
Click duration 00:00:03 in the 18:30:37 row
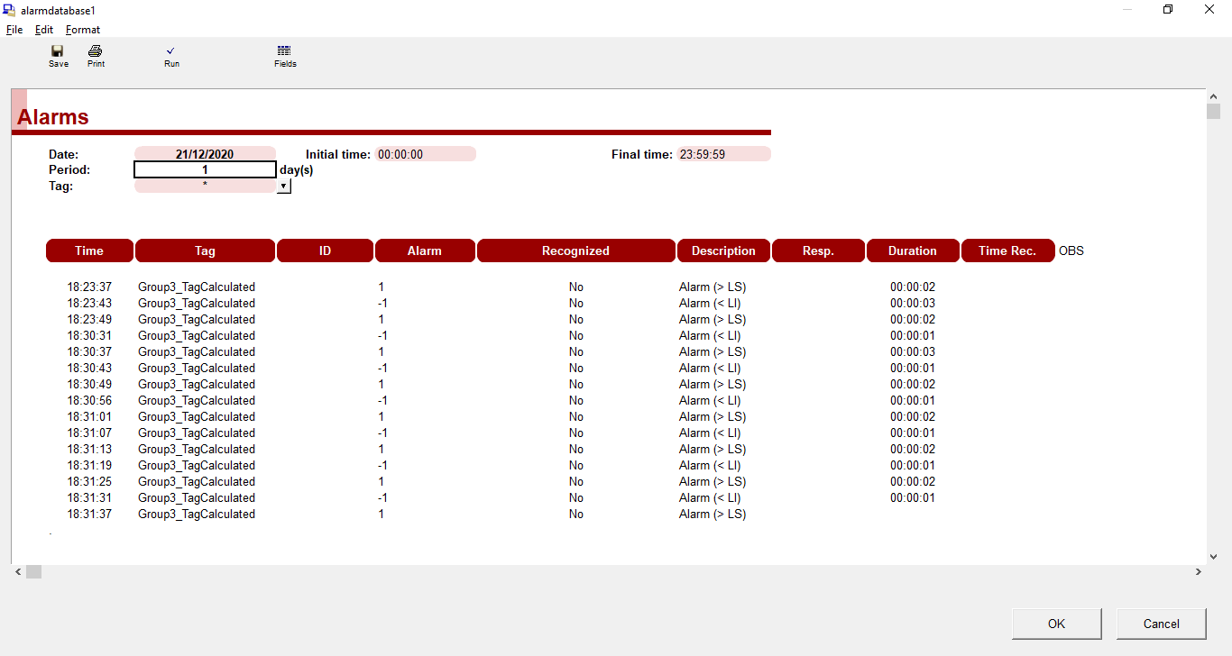[x=913, y=352]
